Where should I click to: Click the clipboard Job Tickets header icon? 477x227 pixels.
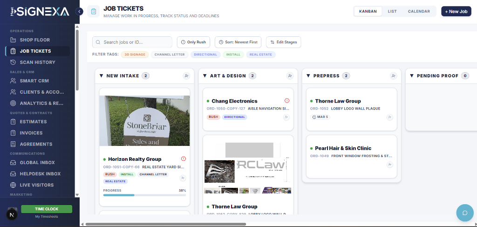pos(94,12)
